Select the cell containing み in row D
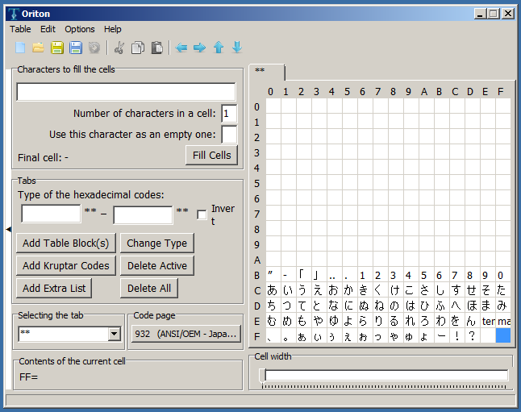 (x=503, y=306)
